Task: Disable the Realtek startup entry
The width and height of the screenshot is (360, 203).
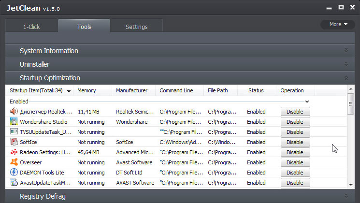Action: 295,112
